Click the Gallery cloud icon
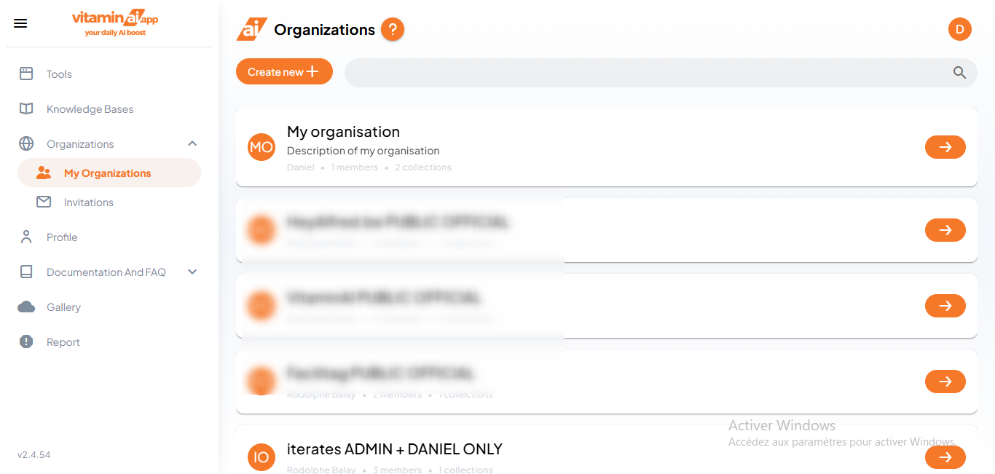 26,307
